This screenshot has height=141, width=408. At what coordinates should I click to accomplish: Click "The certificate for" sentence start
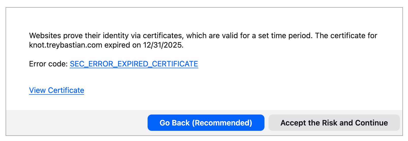point(346,36)
